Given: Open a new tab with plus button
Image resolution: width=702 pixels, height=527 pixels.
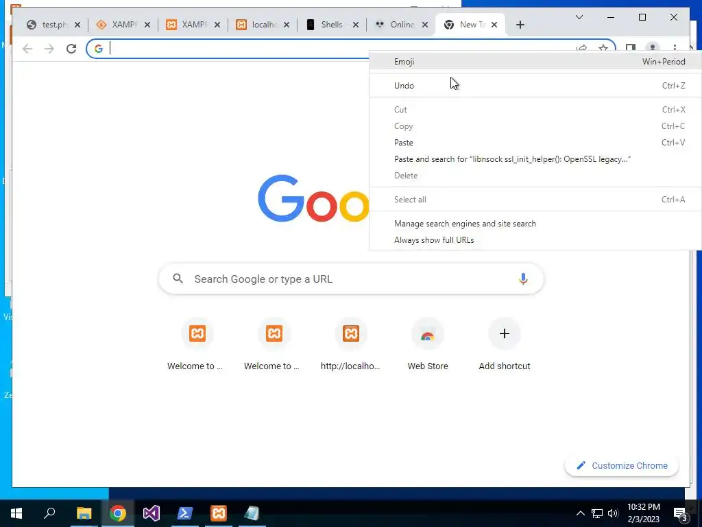Looking at the screenshot, I should (x=520, y=25).
